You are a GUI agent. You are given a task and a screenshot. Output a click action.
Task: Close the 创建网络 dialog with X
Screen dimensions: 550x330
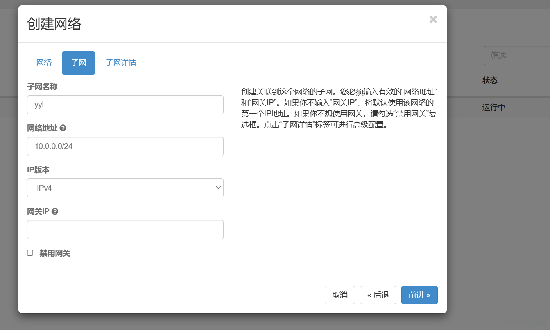click(433, 20)
